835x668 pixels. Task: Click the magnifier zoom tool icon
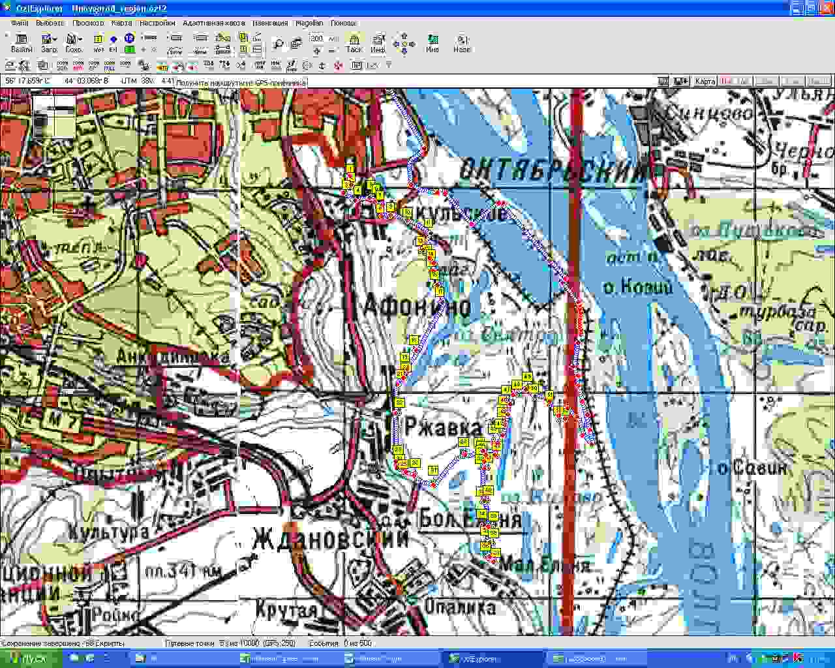279,44
